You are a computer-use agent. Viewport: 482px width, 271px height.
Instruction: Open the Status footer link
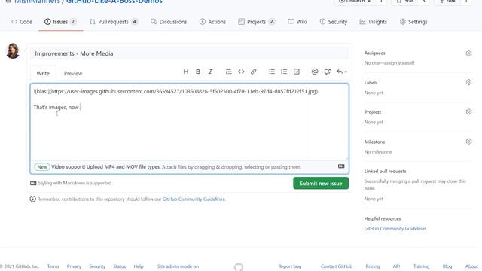[x=119, y=266]
